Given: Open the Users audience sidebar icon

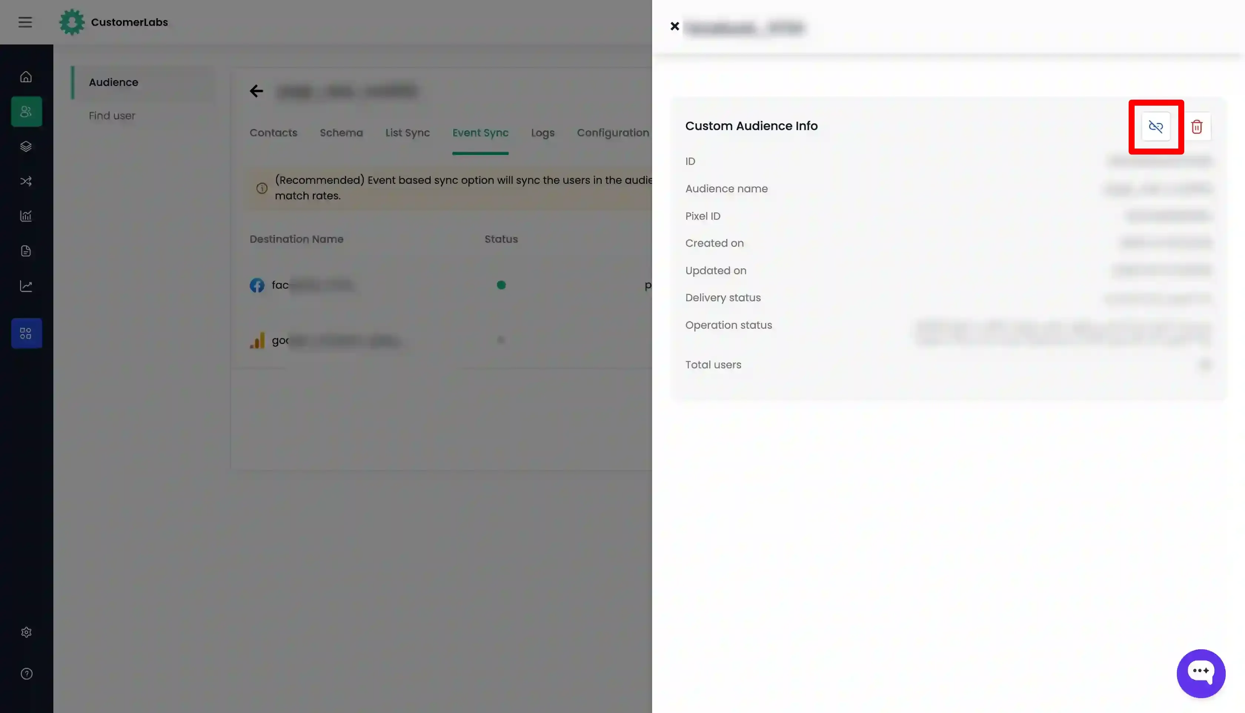Looking at the screenshot, I should click(26, 112).
